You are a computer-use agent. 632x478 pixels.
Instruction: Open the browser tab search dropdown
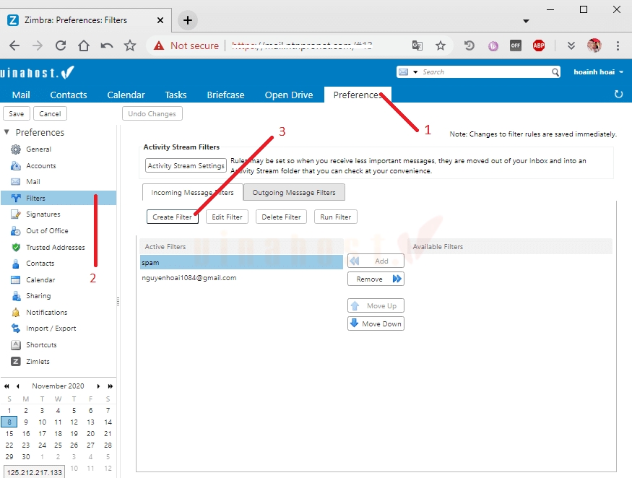click(526, 20)
